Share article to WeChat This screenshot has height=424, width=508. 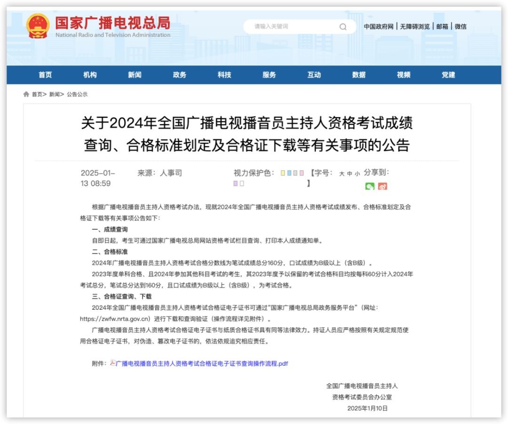(370, 187)
